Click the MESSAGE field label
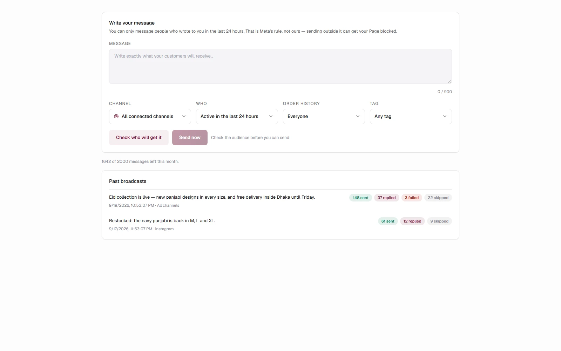 tap(120, 44)
